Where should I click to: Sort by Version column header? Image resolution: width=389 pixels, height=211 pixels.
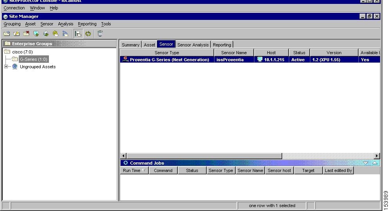[x=334, y=53]
